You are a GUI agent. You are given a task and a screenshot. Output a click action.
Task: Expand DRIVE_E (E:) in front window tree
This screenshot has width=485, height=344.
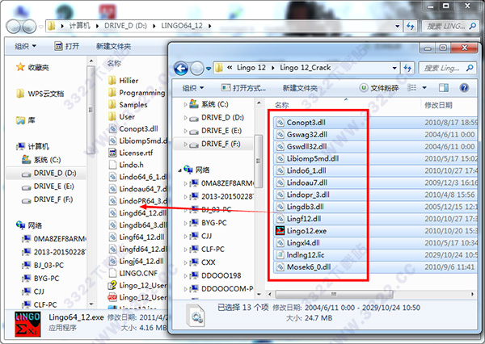(x=185, y=131)
